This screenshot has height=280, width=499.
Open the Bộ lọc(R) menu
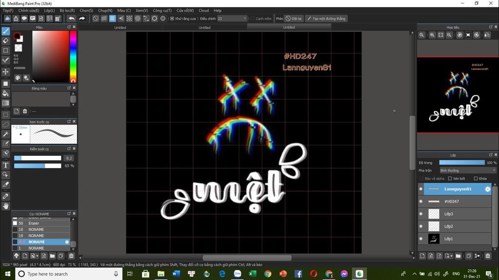point(67,11)
